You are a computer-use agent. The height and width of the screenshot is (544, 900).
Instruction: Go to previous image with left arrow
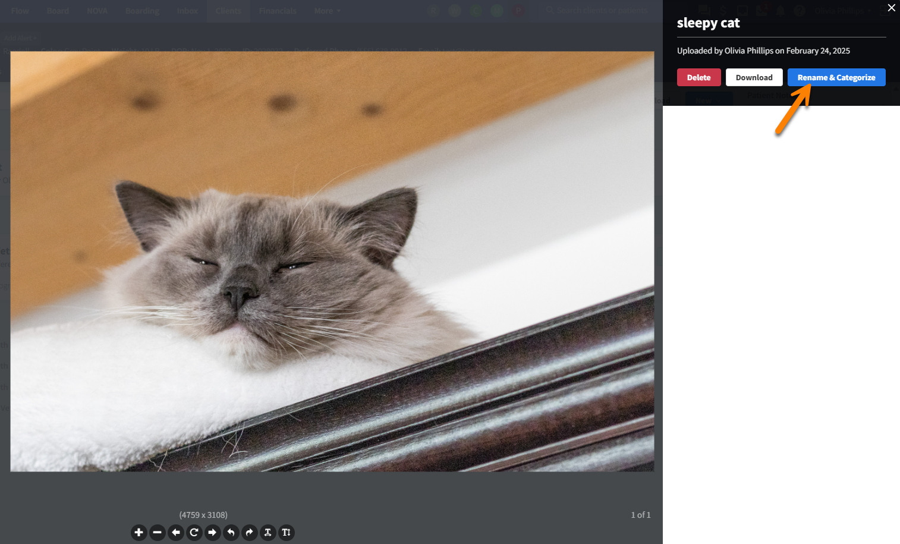[x=176, y=533]
